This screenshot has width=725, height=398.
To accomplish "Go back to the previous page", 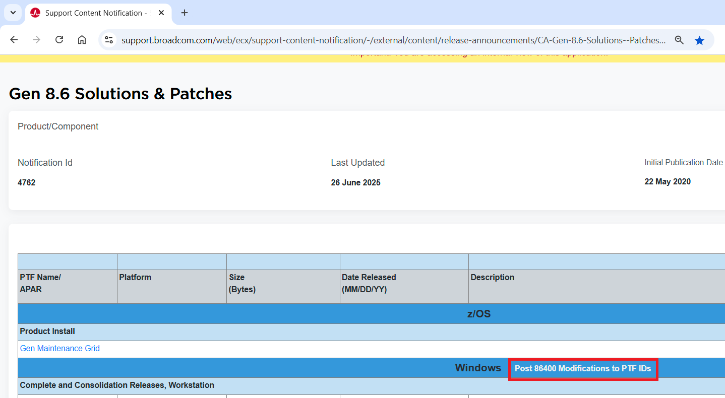I will [x=14, y=40].
